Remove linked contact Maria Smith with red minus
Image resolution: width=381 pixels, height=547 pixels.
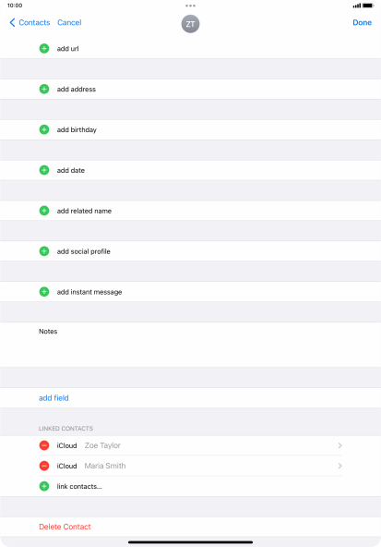click(44, 466)
